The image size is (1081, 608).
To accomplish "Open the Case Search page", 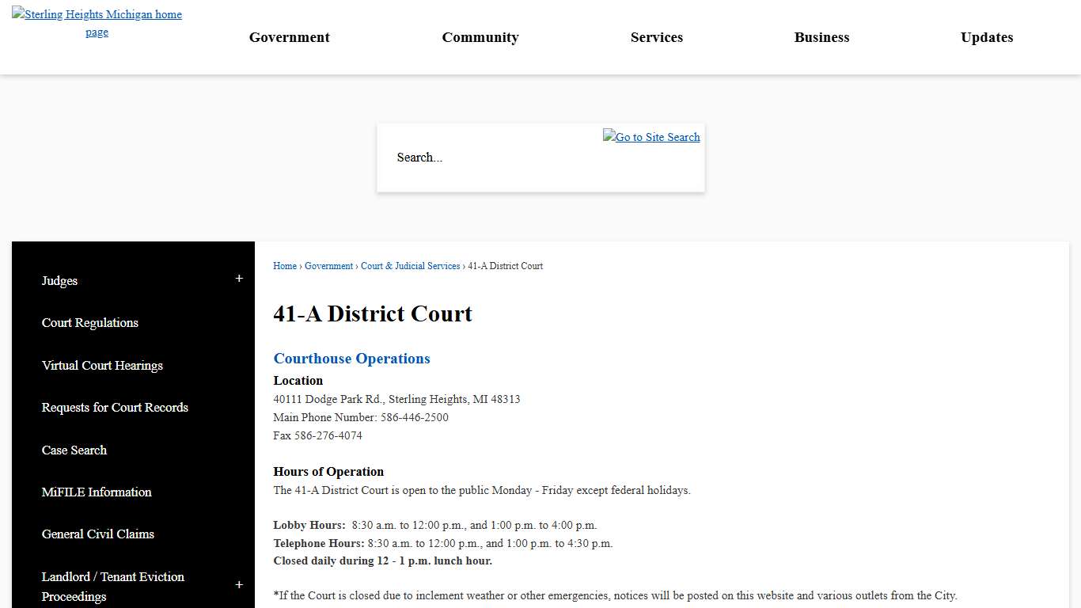I will (74, 450).
